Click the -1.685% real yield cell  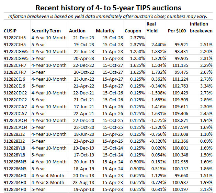click(156, 100)
